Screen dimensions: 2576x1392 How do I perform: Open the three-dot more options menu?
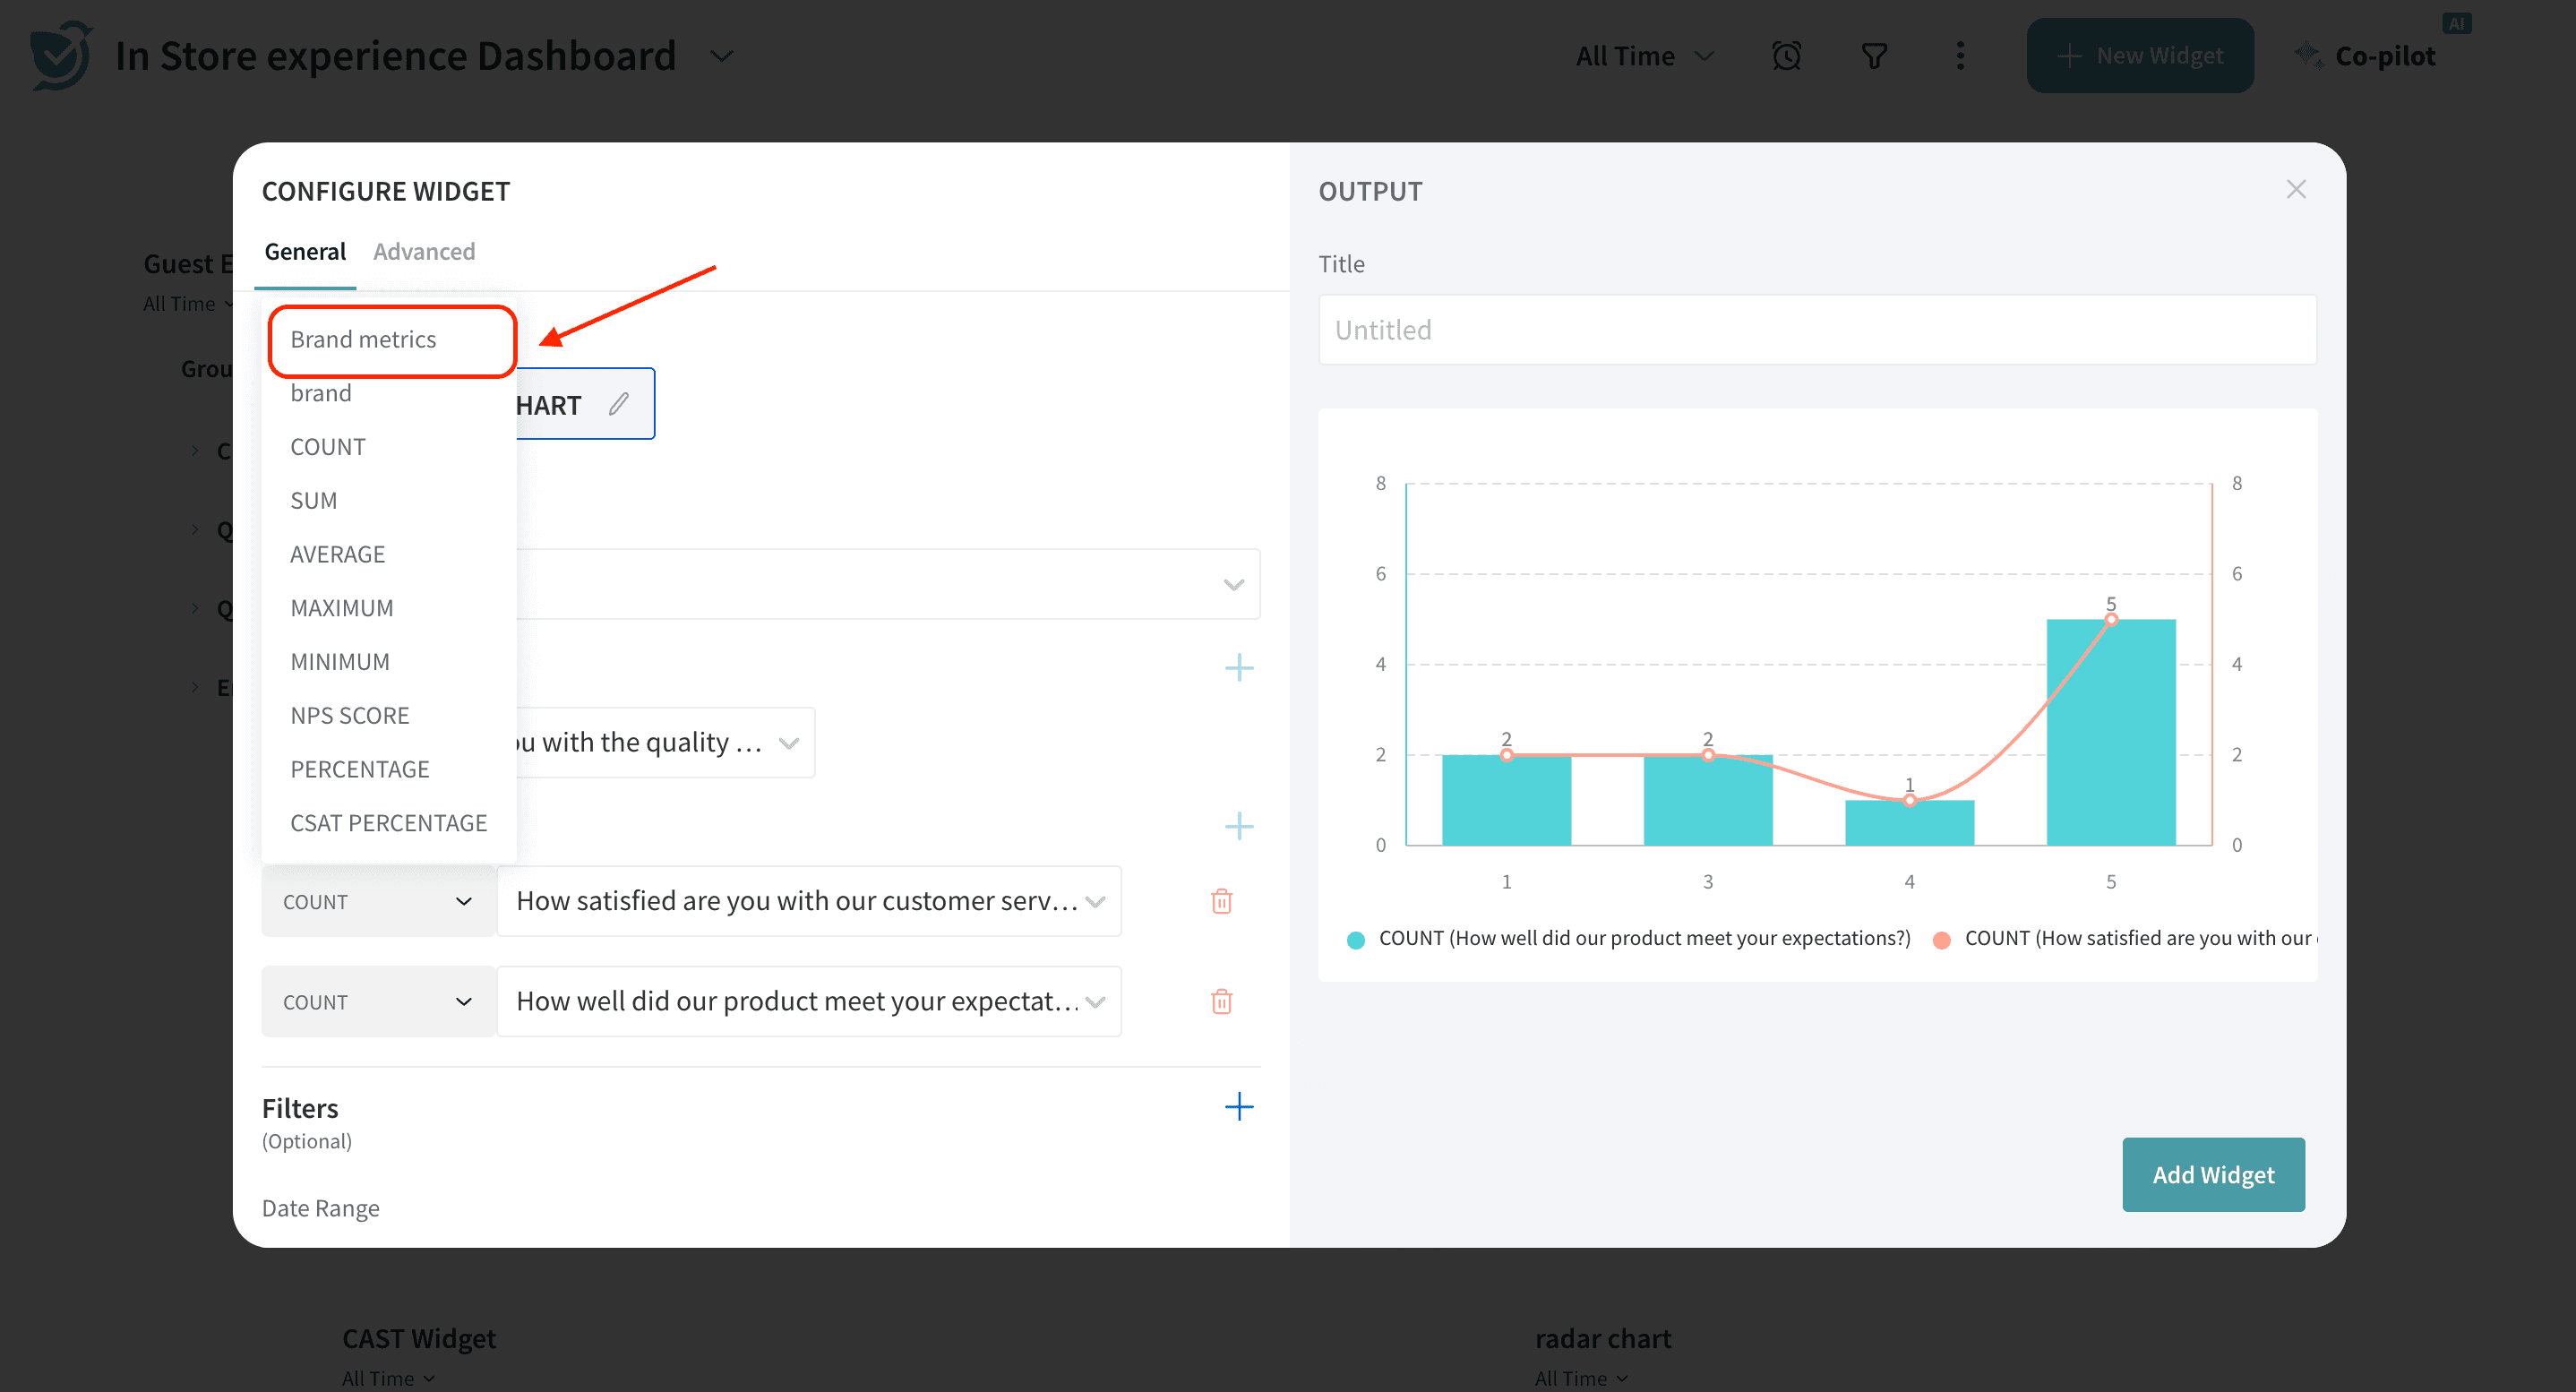click(x=1960, y=56)
